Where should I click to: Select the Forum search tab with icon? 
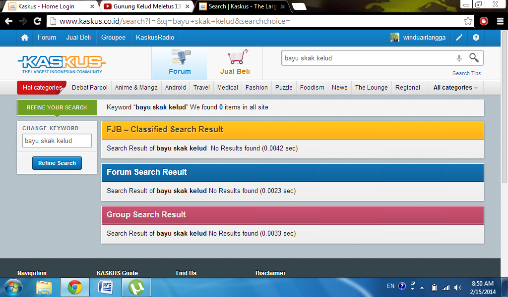pyautogui.click(x=180, y=63)
